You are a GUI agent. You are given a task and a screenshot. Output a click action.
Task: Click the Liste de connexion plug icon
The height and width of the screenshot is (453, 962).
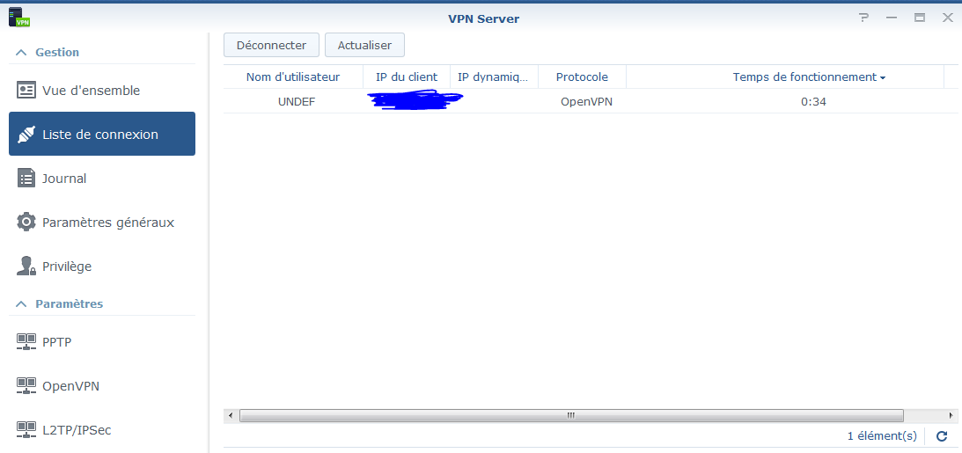[26, 135]
